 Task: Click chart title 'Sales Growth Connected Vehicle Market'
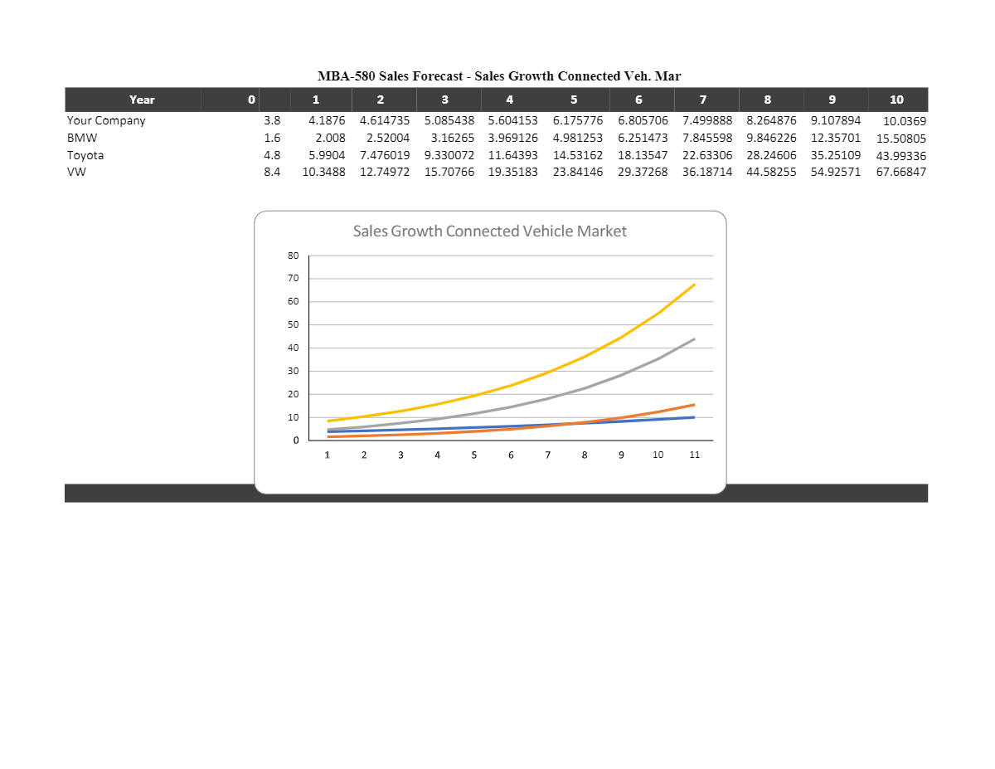click(x=490, y=231)
